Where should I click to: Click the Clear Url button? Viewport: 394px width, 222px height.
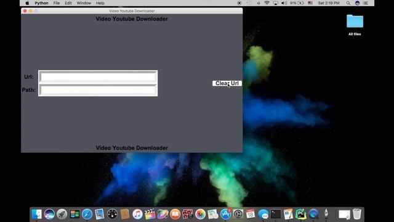click(x=227, y=83)
